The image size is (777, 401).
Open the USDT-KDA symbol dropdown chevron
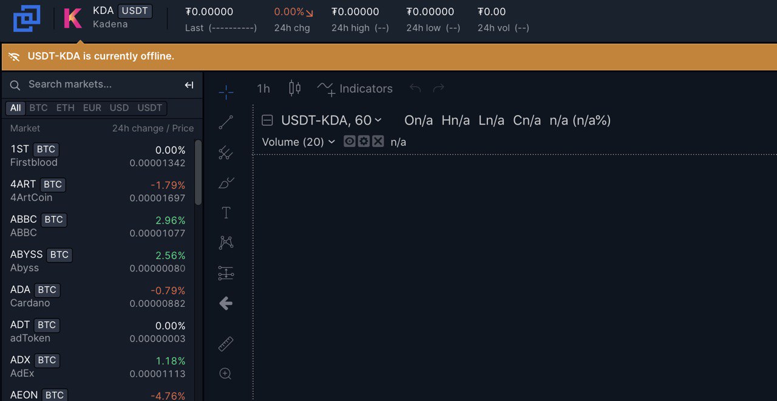pos(378,120)
